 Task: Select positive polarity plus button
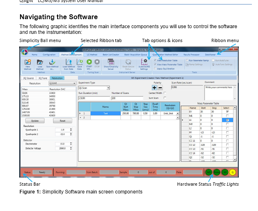[154, 88]
